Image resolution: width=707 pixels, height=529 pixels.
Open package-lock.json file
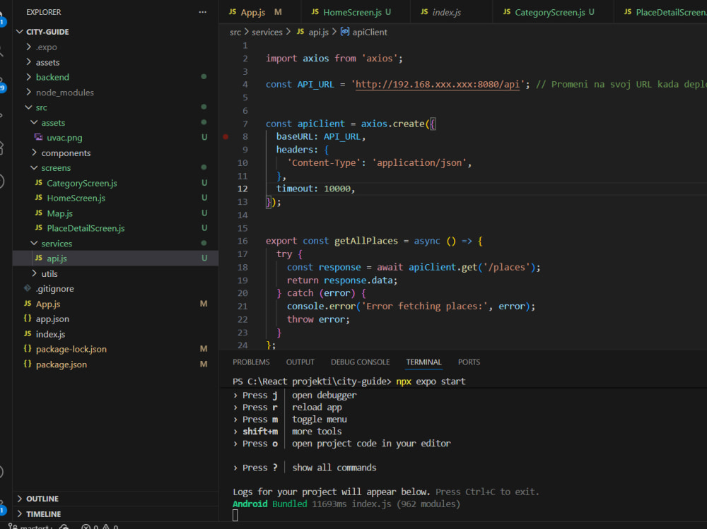71,349
